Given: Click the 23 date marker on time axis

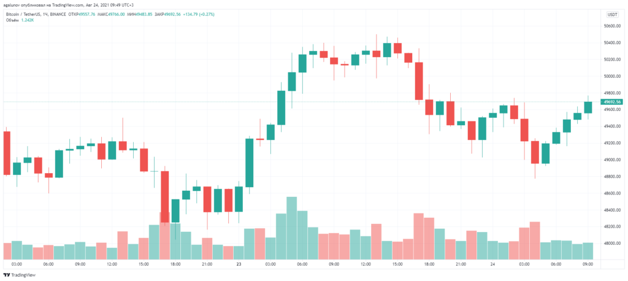Looking at the screenshot, I should (238, 264).
